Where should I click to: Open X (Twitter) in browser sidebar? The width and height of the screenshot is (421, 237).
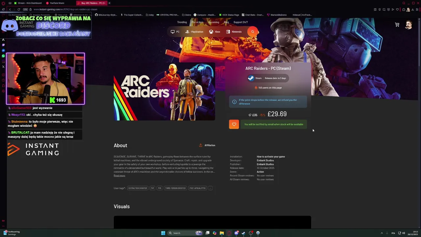click(3, 66)
